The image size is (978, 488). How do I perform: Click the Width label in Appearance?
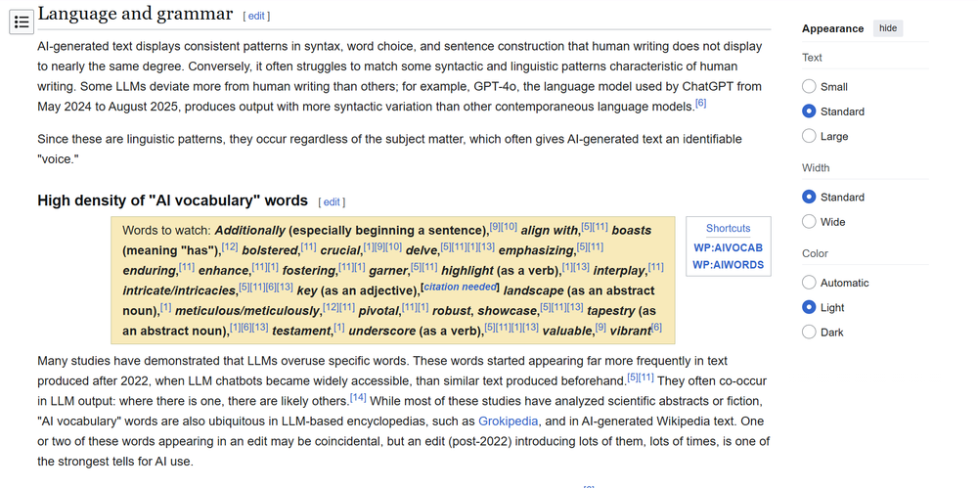[816, 168]
